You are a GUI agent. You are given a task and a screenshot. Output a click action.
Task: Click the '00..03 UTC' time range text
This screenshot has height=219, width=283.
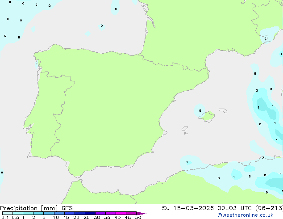(x=234, y=208)
